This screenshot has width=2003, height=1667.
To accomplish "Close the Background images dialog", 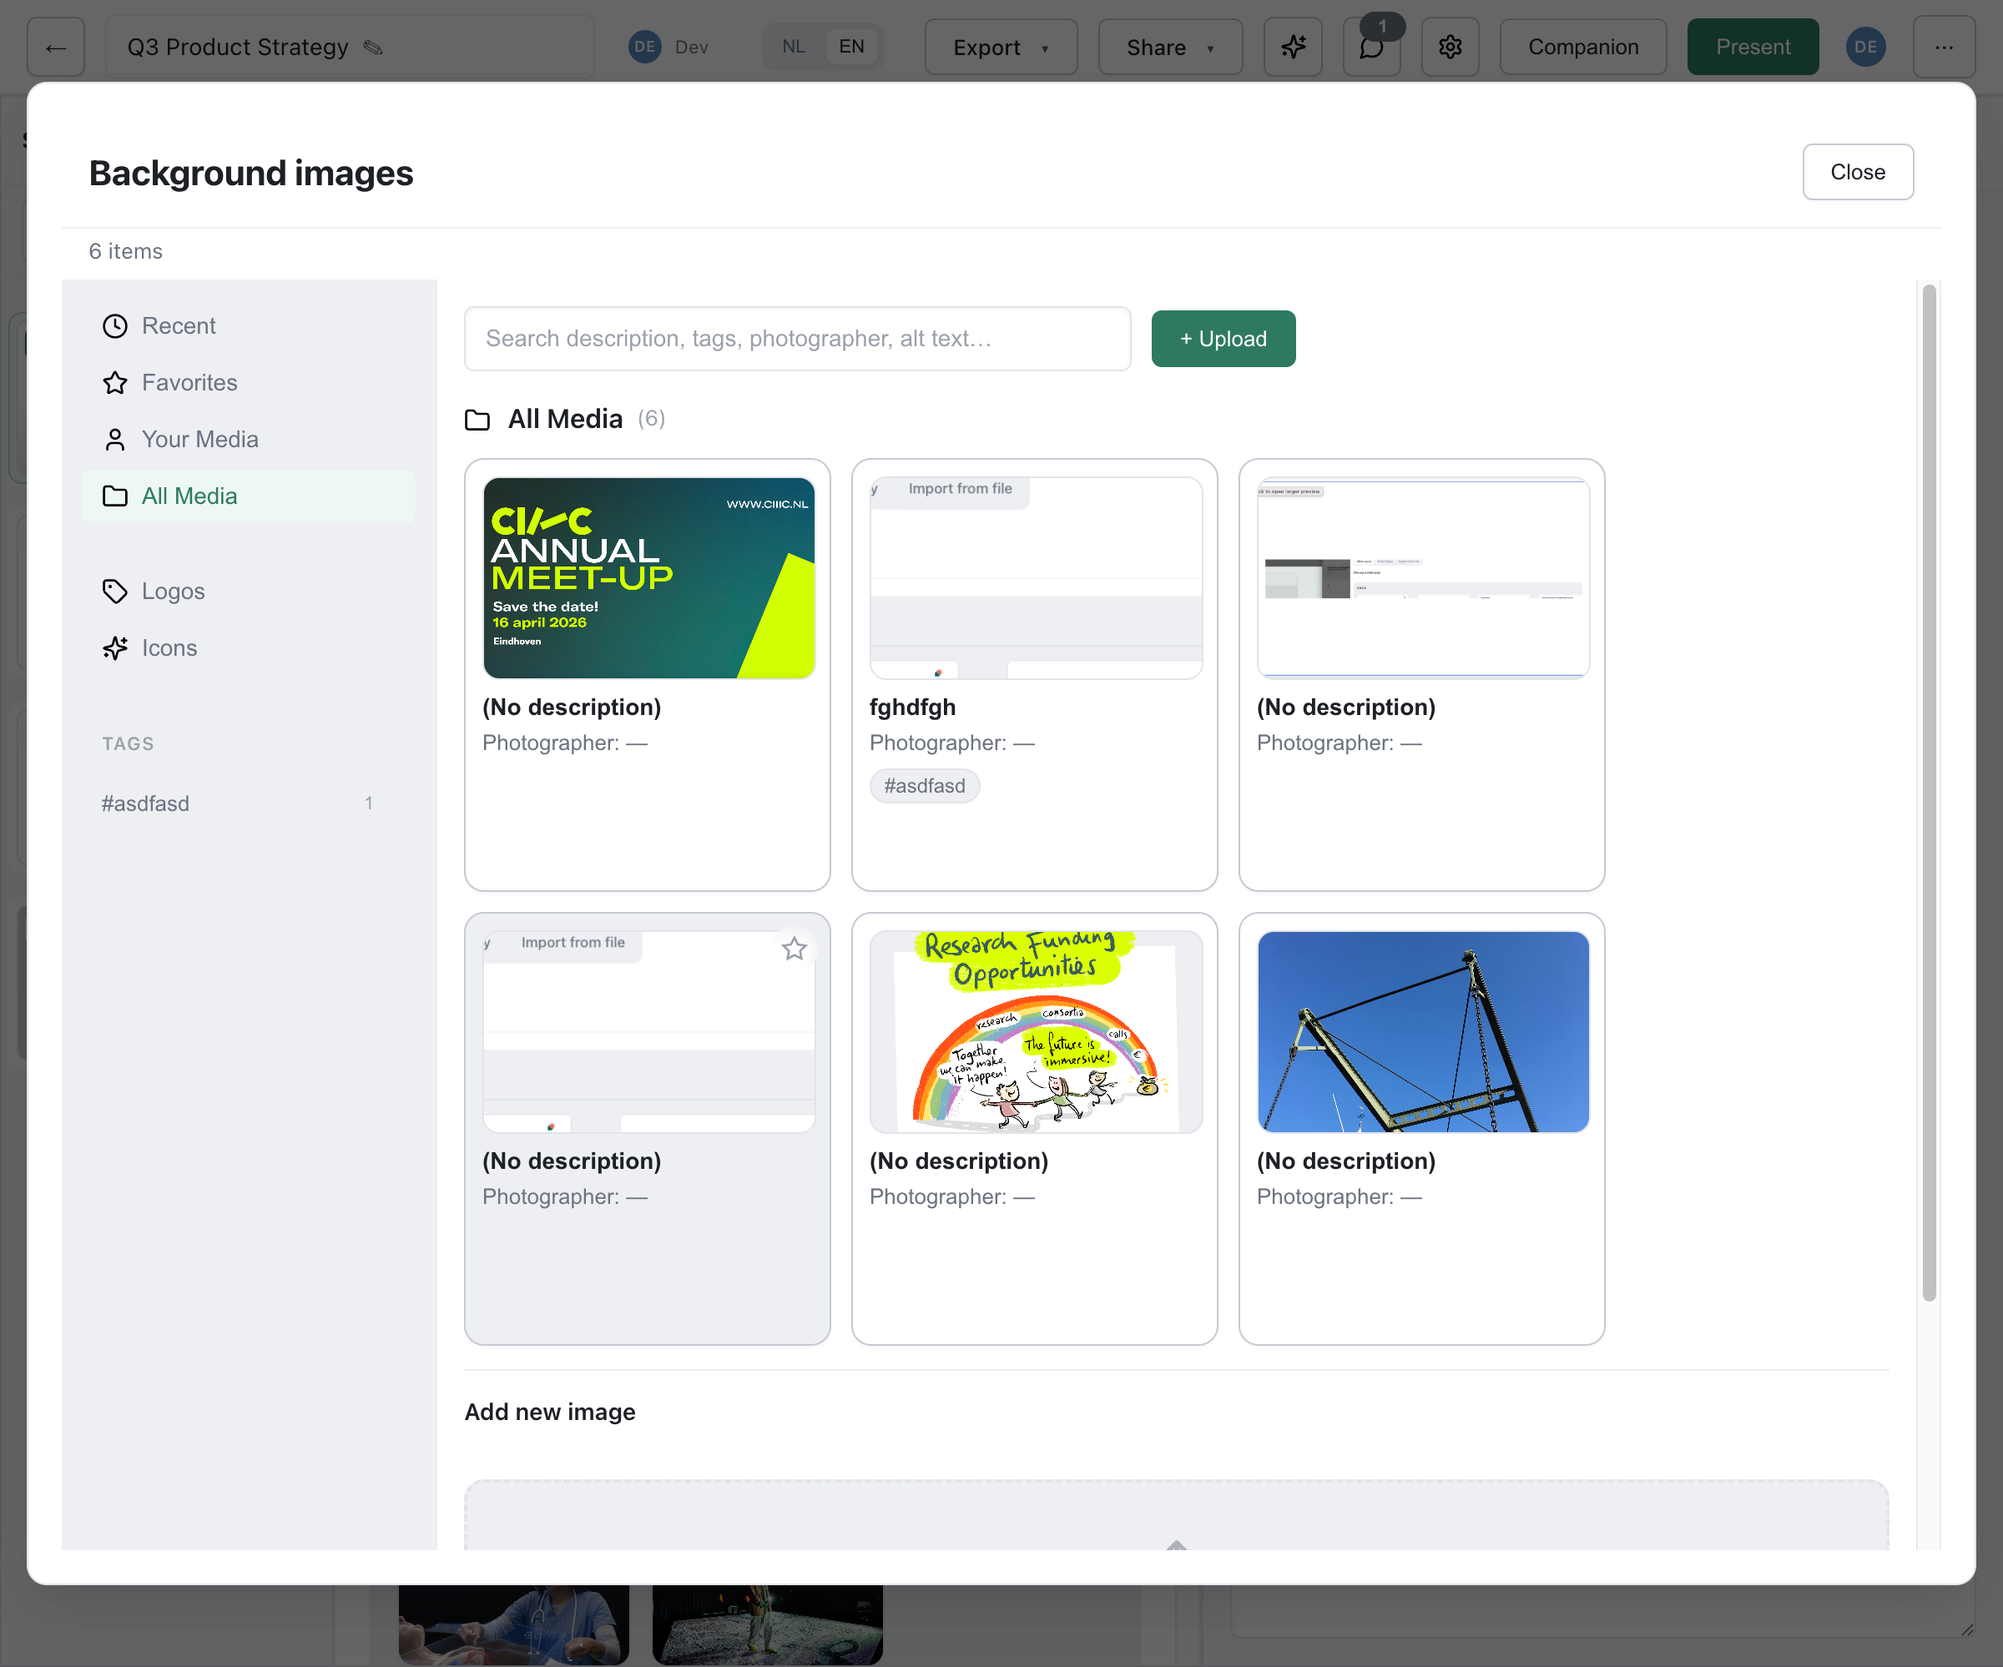I will 1857,172.
